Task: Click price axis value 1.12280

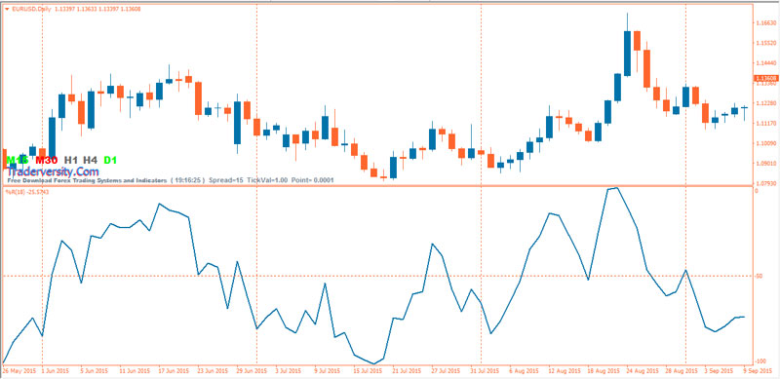Action: (x=766, y=103)
